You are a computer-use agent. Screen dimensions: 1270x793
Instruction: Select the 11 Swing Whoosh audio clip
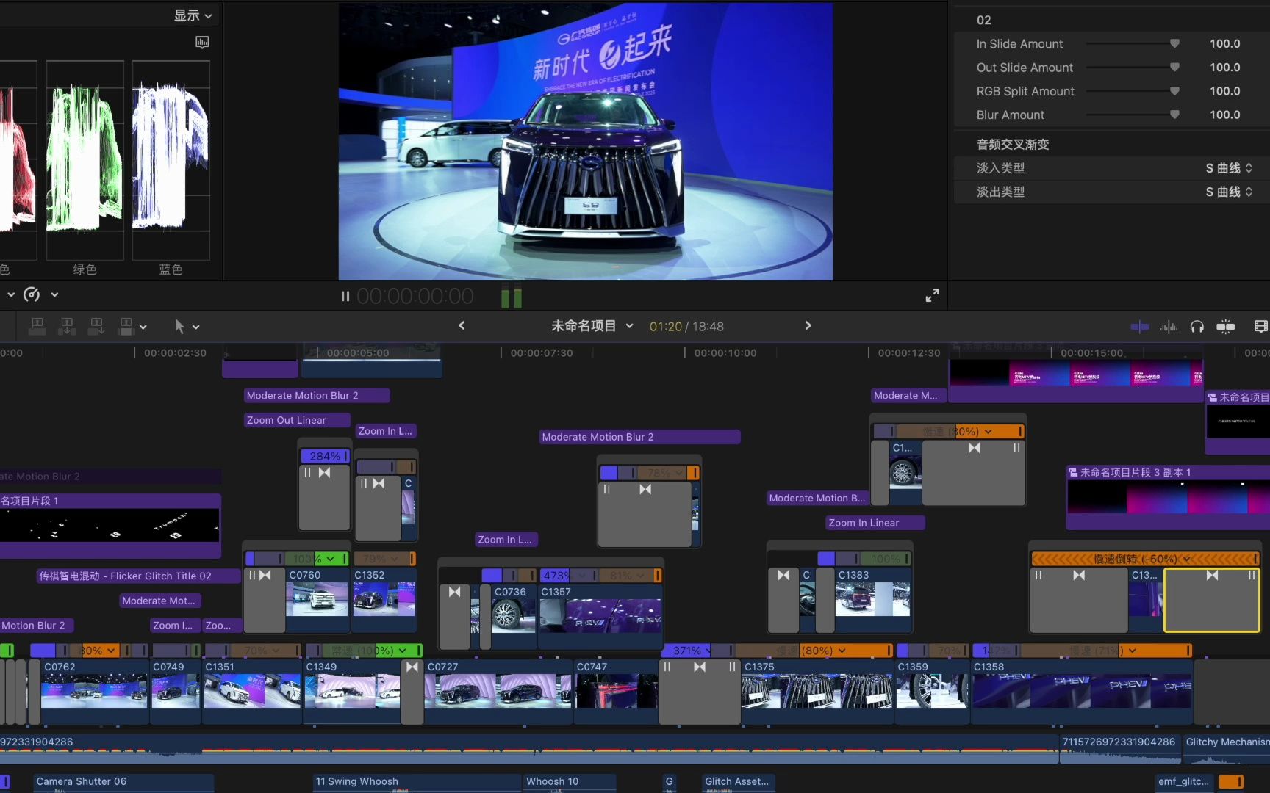point(416,783)
